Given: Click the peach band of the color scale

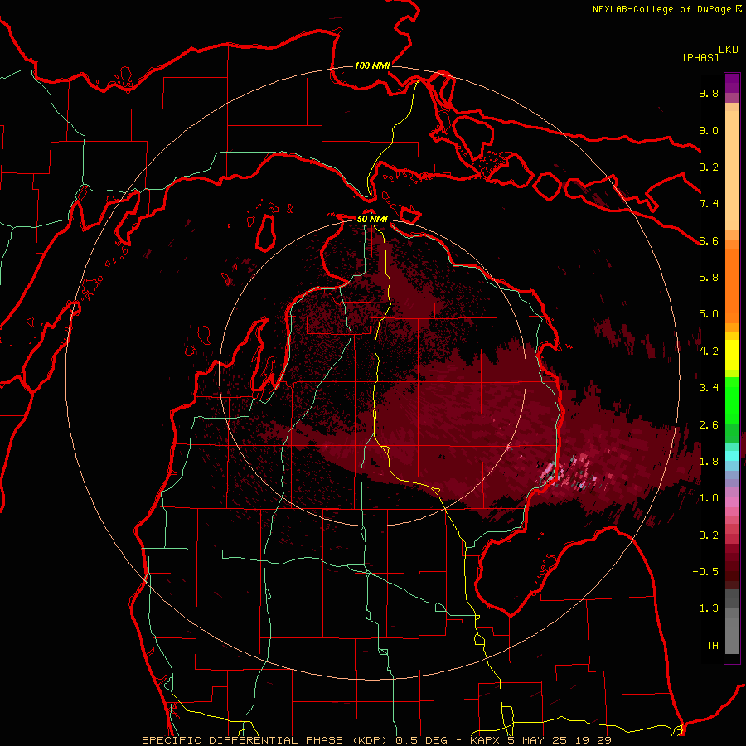Looking at the screenshot, I should (732, 167).
